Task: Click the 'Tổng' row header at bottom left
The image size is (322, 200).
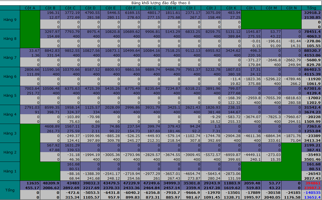Action: pyautogui.click(x=10, y=190)
